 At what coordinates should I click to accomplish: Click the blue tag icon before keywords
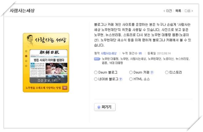point(97,59)
